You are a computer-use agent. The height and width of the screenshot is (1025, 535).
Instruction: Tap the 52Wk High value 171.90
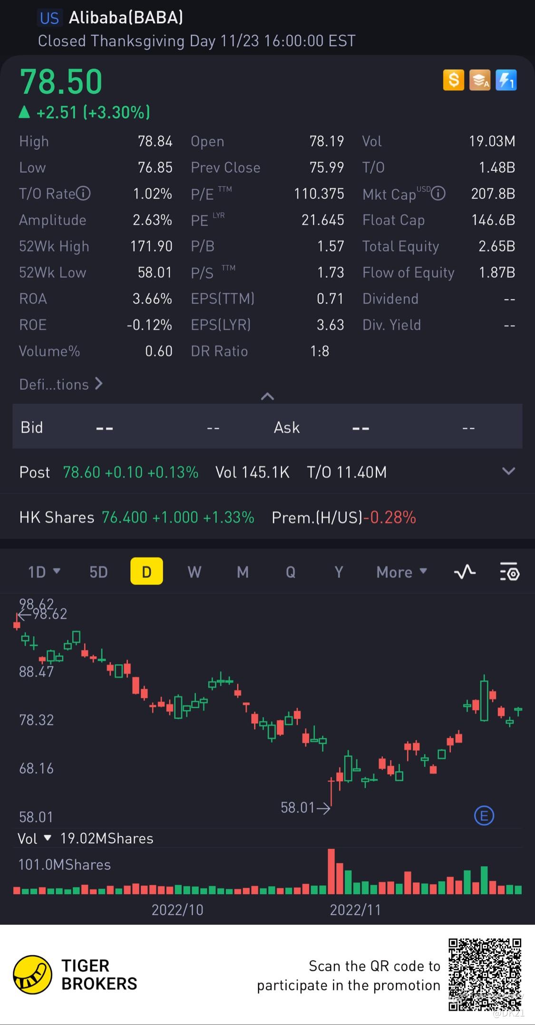pyautogui.click(x=151, y=246)
